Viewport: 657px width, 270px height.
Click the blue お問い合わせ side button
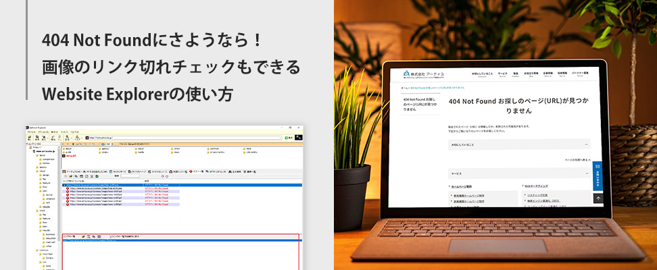pyautogui.click(x=598, y=175)
